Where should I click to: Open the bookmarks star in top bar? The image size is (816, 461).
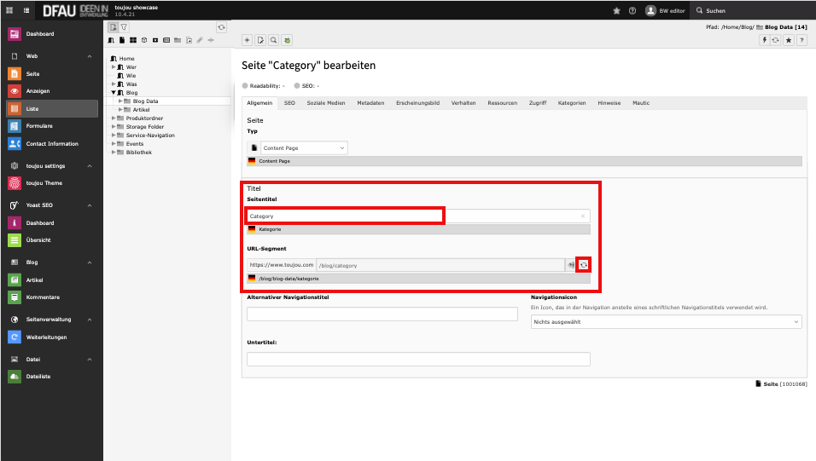(616, 10)
